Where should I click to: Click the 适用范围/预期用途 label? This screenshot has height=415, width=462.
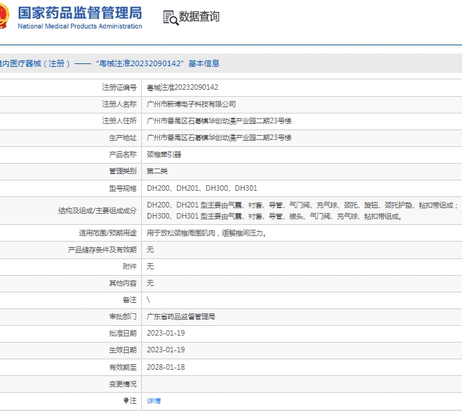point(108,233)
